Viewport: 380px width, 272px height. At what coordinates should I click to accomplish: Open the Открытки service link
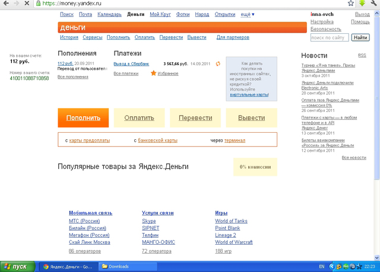(225, 14)
